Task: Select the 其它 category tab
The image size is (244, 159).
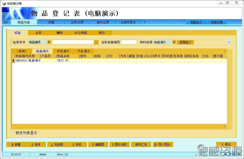Action: coord(102,33)
